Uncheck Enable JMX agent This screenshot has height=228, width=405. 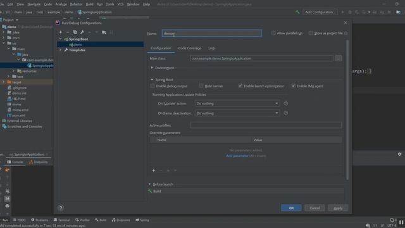pyautogui.click(x=293, y=86)
